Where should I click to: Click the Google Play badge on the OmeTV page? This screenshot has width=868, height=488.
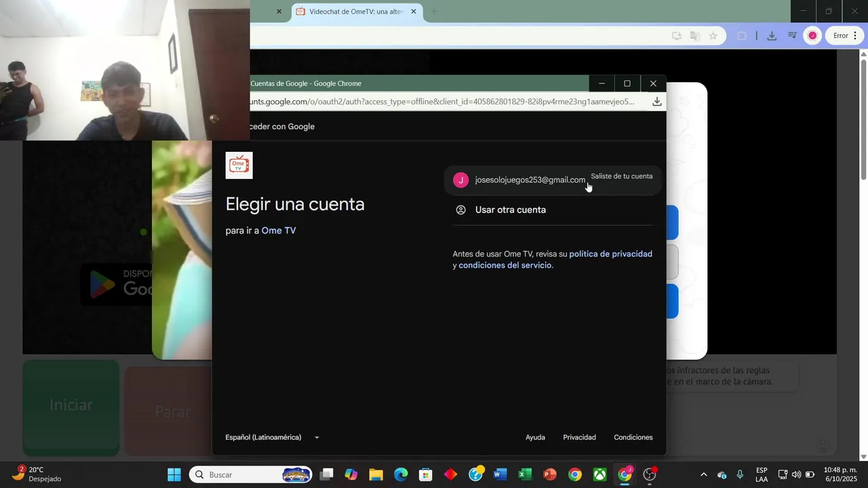(117, 284)
